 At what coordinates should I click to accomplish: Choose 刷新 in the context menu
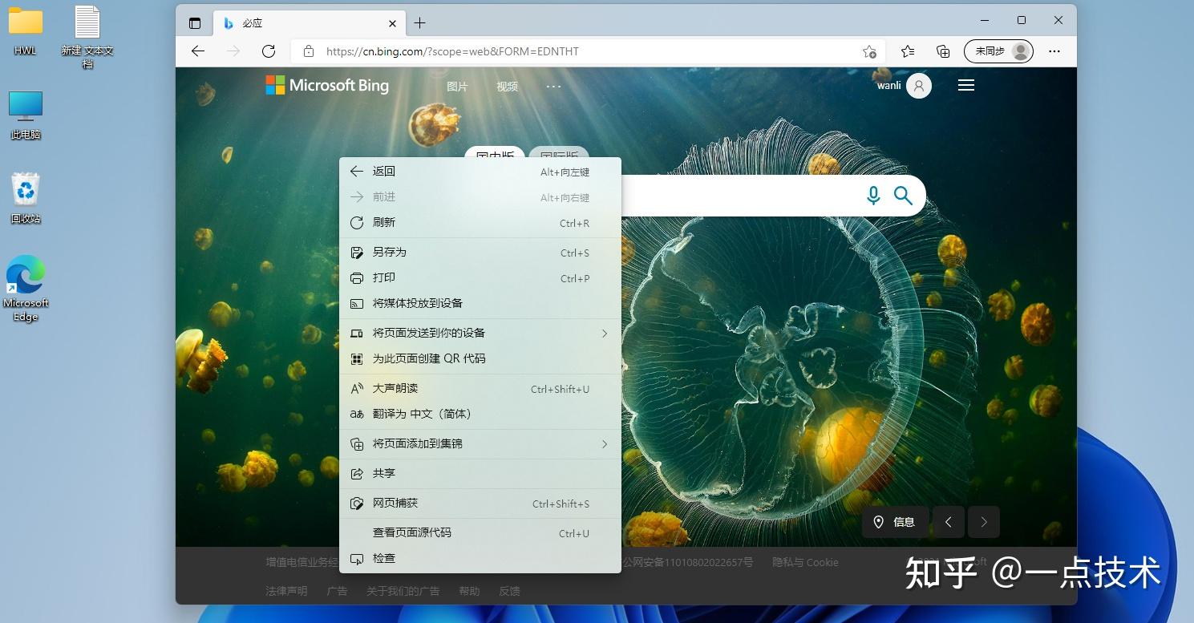pyautogui.click(x=480, y=222)
